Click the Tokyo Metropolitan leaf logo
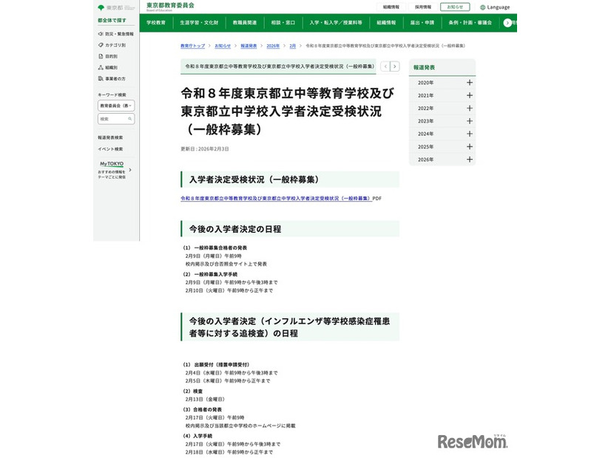 [x=101, y=7]
